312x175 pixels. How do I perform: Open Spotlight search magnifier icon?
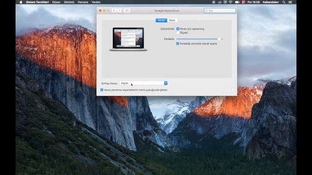pos(284,2)
